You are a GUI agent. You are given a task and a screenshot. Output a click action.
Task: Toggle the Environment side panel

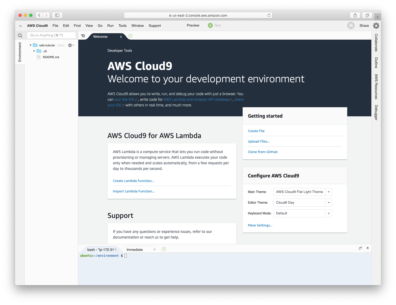(x=20, y=52)
